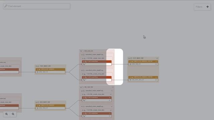The width and height of the screenshot is (214, 120).
Task: Focus the Find element search field
Action: (x=36, y=6)
